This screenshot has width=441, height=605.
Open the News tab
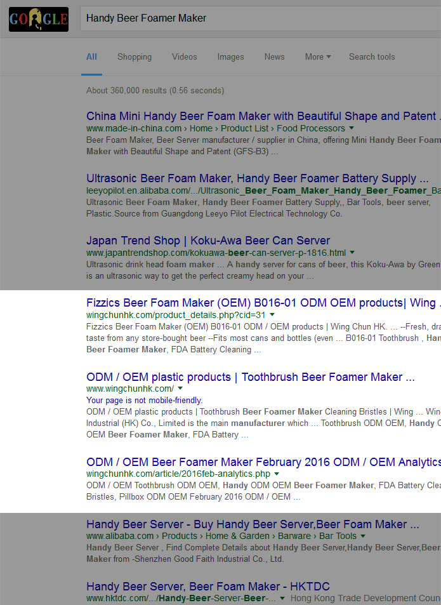click(x=275, y=57)
